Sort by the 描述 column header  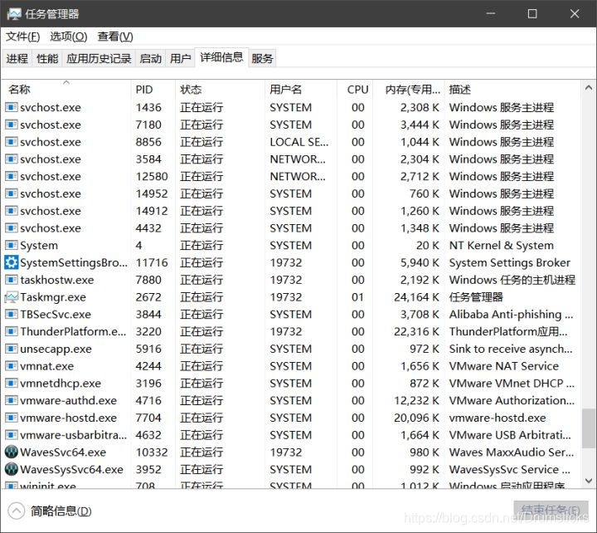pyautogui.click(x=512, y=89)
